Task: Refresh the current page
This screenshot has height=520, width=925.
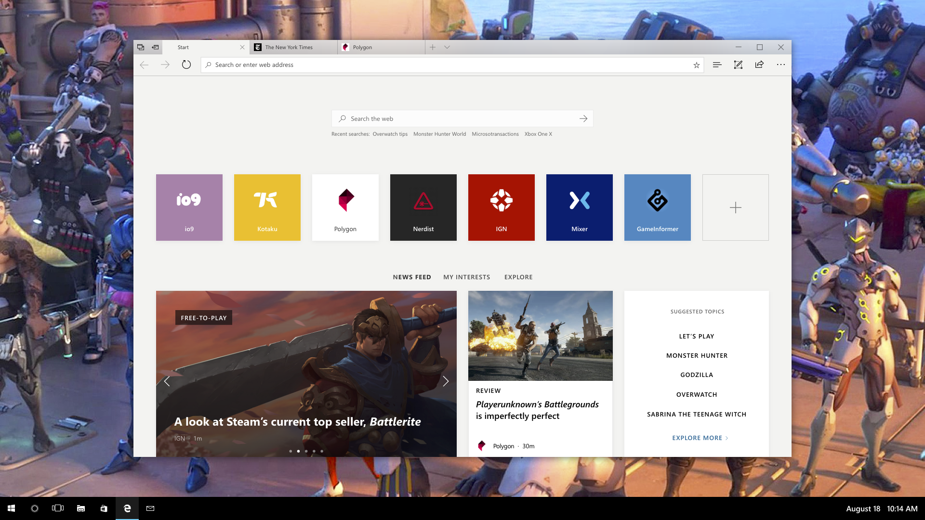Action: tap(186, 65)
